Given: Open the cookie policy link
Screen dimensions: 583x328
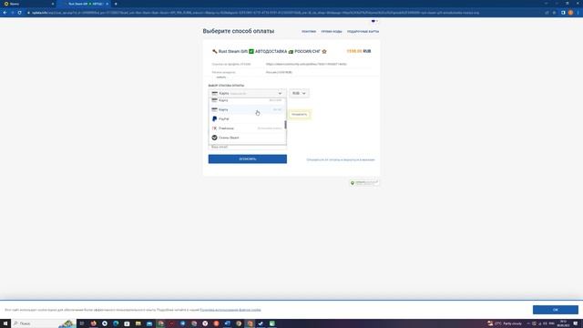Looking at the screenshot, I should (x=230, y=310).
